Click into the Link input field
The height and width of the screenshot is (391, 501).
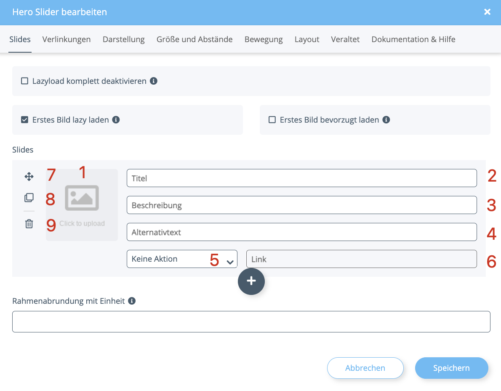[361, 259]
